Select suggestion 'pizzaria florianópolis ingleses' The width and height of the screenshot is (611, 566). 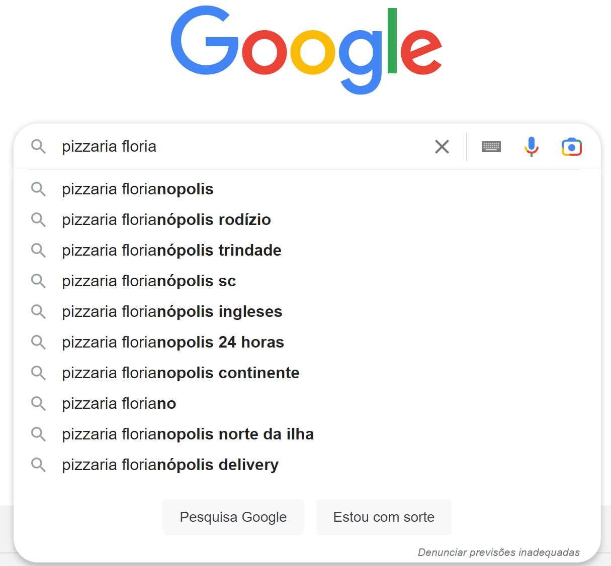[172, 311]
